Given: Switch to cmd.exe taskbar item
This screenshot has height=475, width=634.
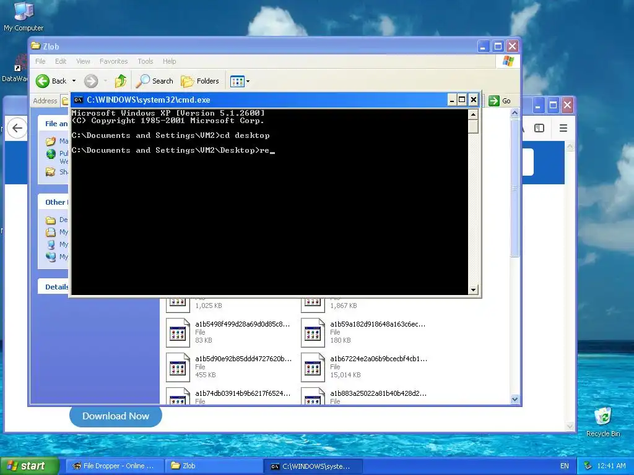Looking at the screenshot, I should coord(313,466).
